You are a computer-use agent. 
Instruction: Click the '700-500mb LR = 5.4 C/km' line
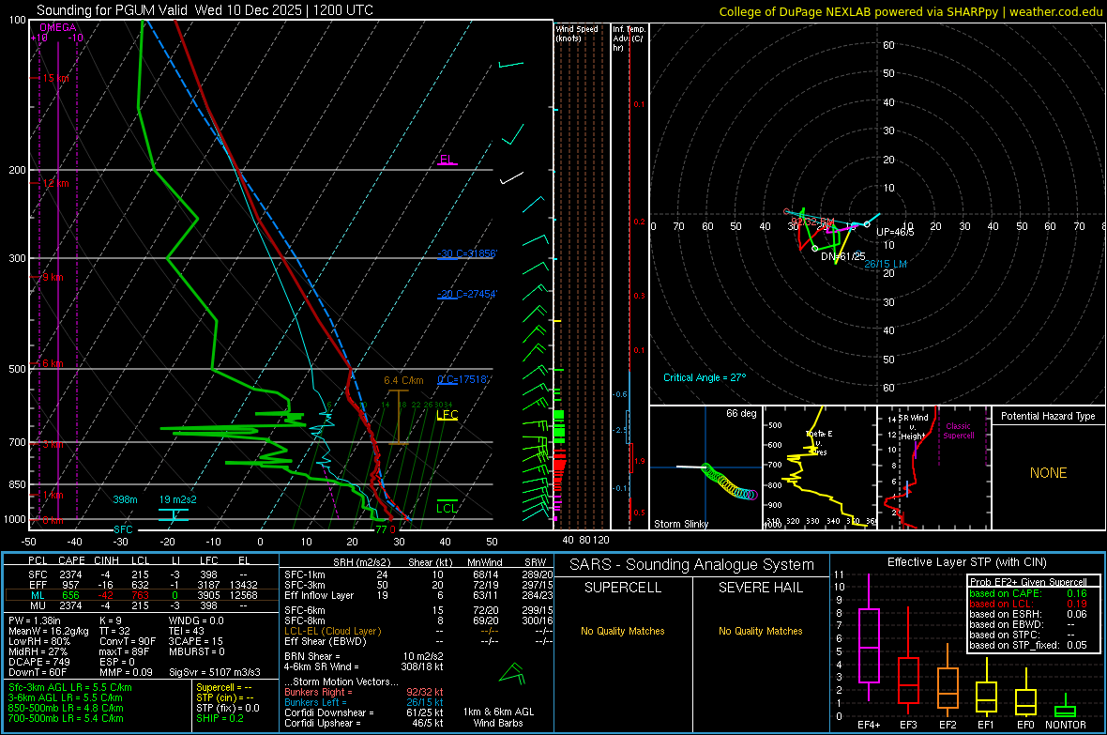pos(66,718)
